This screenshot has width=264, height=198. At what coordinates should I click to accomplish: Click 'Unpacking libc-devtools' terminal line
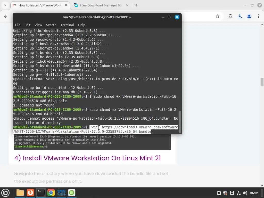(x=59, y=31)
